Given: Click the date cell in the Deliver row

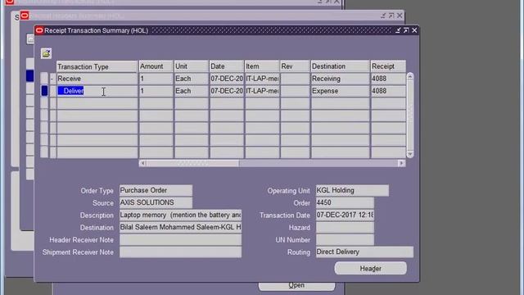Looking at the screenshot, I should (227, 91).
